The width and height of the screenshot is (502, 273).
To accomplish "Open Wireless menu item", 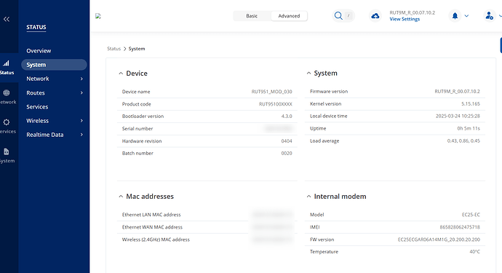I will tap(37, 121).
